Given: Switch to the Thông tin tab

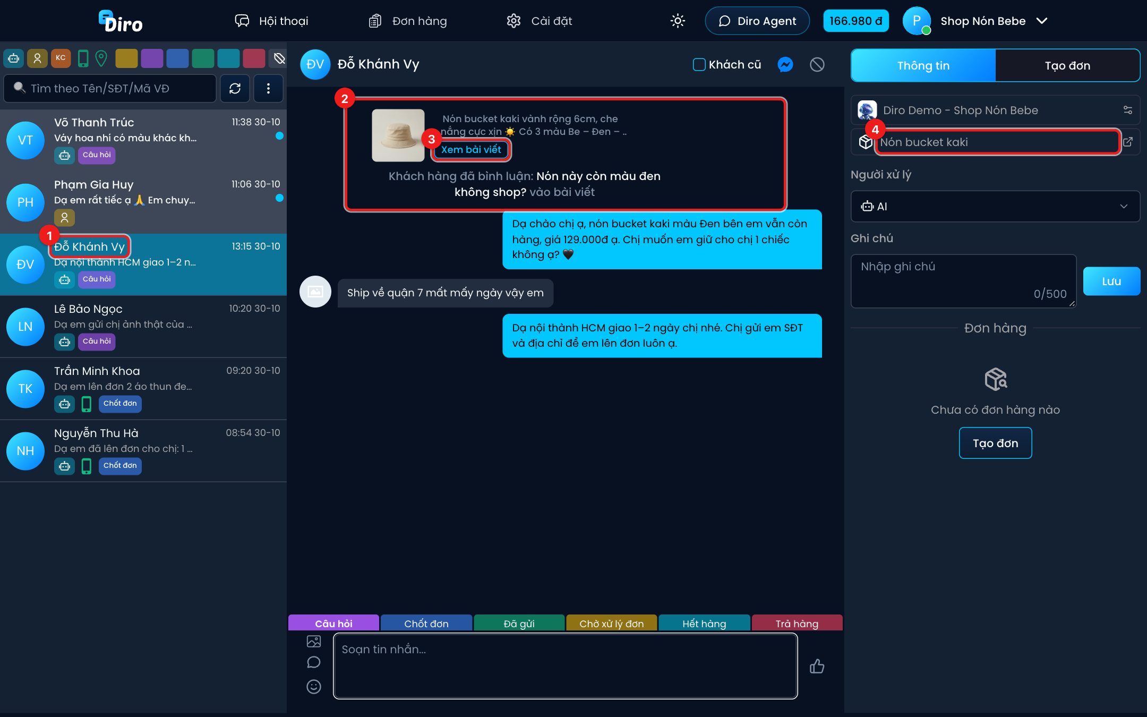Looking at the screenshot, I should point(923,65).
